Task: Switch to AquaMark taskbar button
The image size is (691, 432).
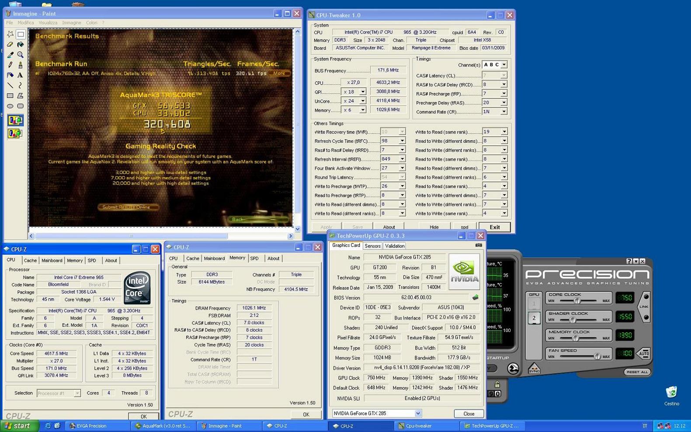Action: [x=163, y=426]
